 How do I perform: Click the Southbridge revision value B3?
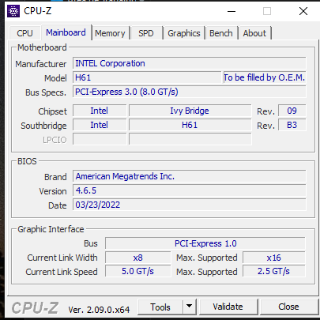pyautogui.click(x=292, y=125)
